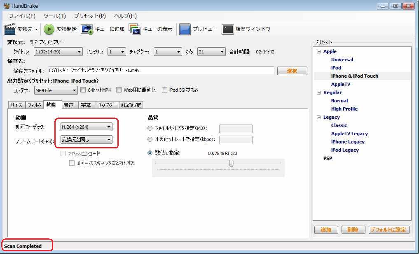Select the High Profile preset

[344, 109]
